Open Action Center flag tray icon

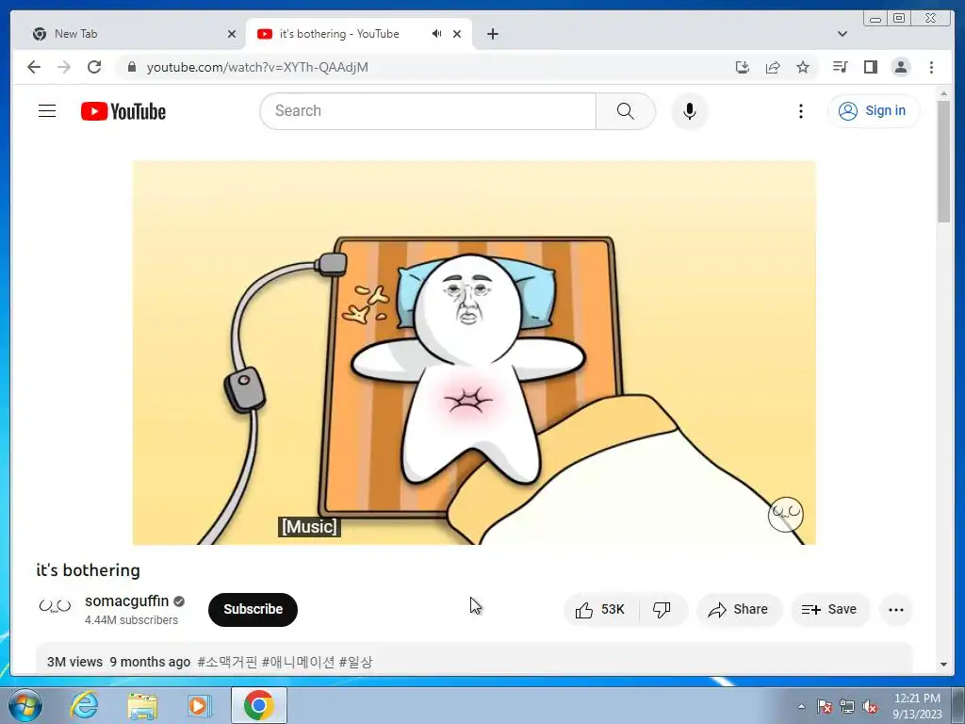click(x=824, y=707)
